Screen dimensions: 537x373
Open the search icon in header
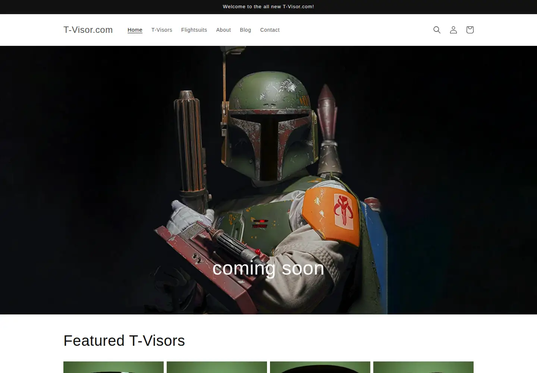(x=437, y=30)
